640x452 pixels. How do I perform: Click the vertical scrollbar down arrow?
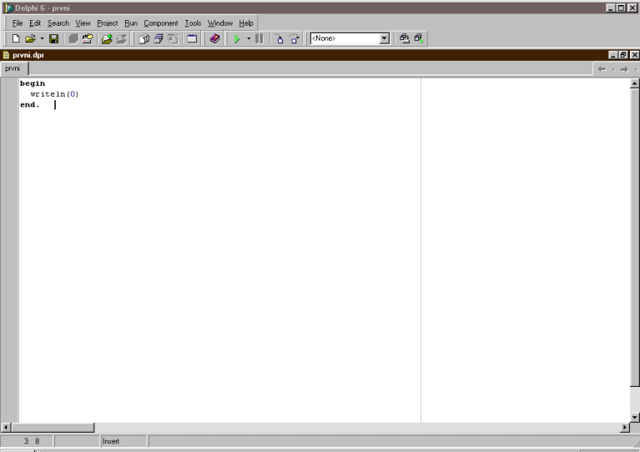tap(634, 417)
